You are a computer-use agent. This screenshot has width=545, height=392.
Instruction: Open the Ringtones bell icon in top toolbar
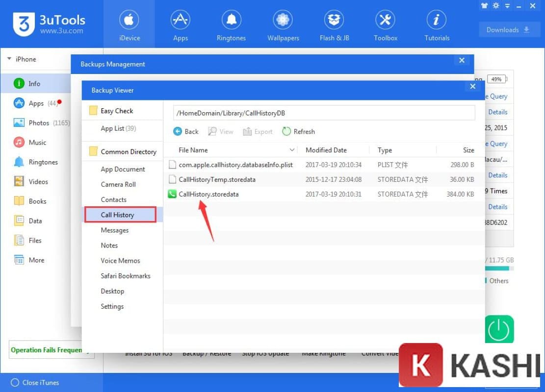point(232,21)
